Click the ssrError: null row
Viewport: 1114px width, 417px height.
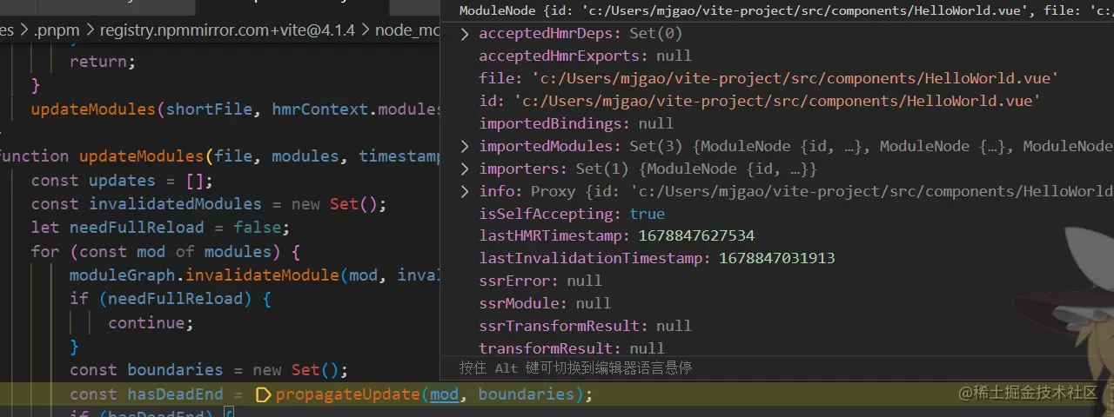click(x=540, y=281)
